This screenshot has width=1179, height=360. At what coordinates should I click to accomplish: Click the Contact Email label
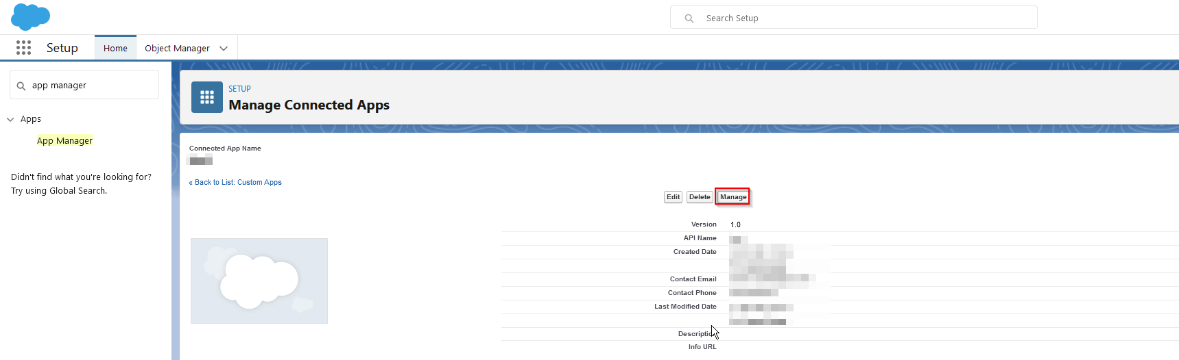click(693, 279)
